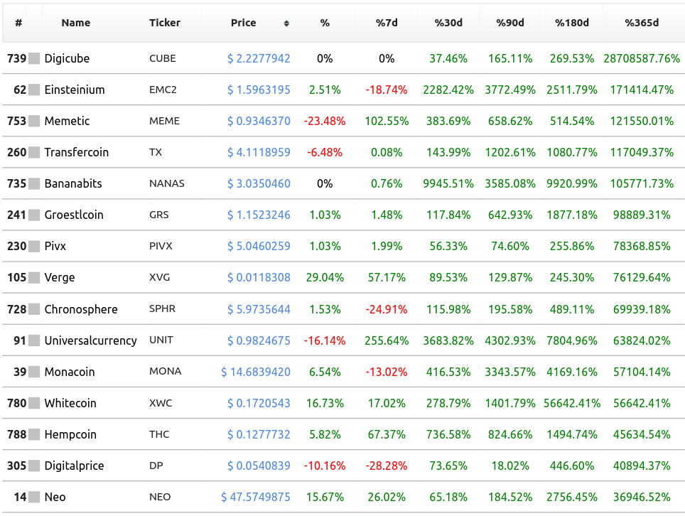Open Digitalprice price link $ 0.0540839
685x516 pixels.
point(259,466)
